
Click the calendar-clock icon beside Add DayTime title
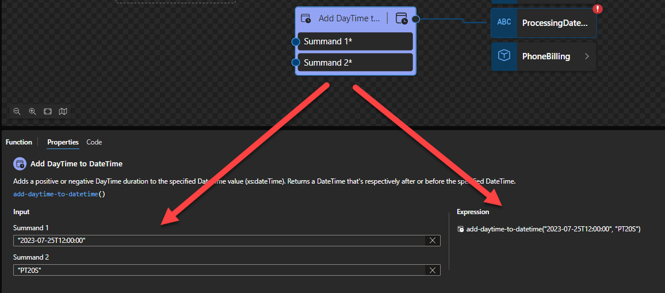click(306, 18)
